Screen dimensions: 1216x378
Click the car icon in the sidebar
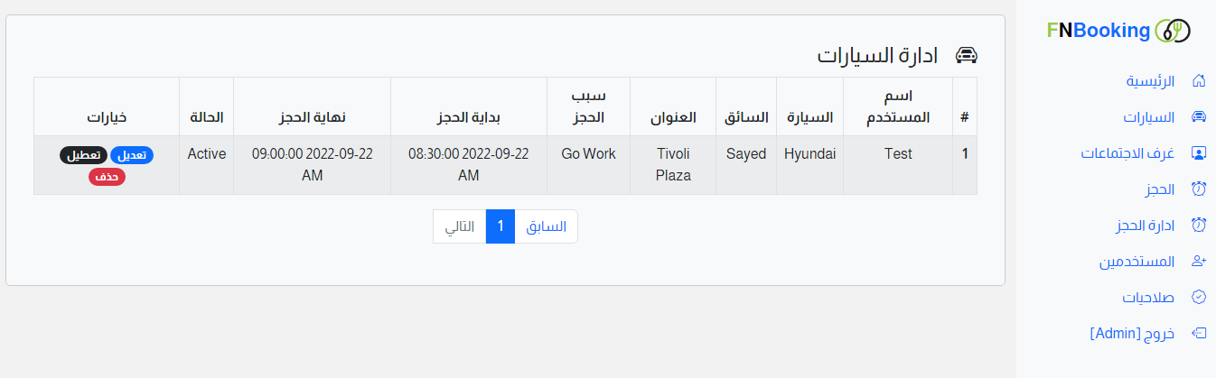click(1200, 117)
